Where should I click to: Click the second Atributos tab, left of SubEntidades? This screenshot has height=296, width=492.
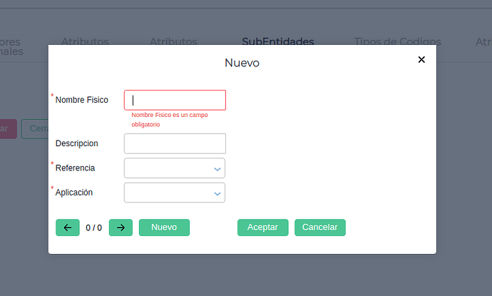[x=173, y=41]
